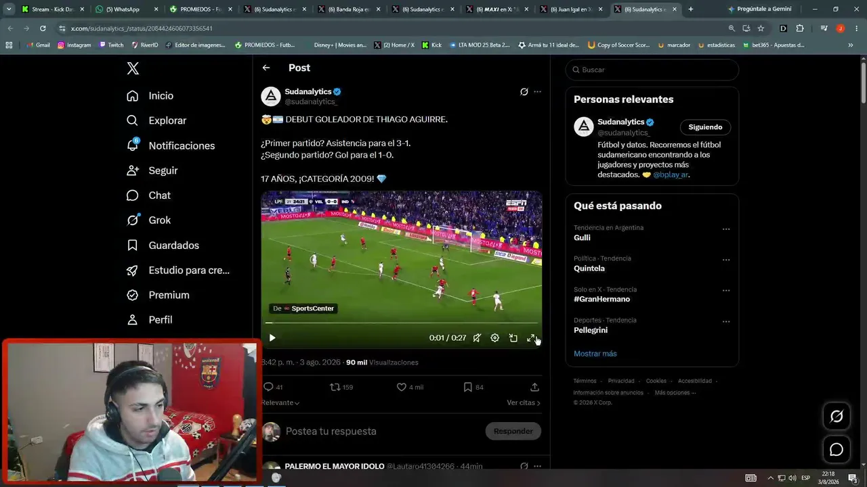Open Guardados bookmarks page
Screen dimensions: 867x487
(x=163, y=245)
